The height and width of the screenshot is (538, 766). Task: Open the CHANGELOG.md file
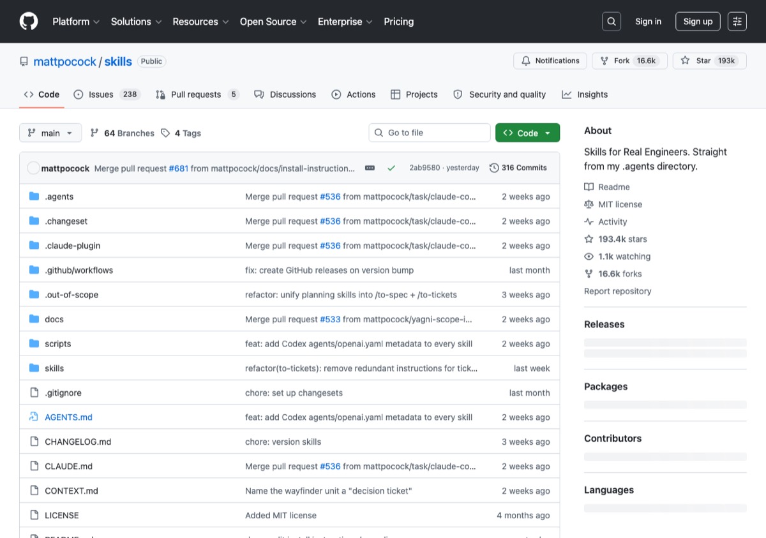78,442
